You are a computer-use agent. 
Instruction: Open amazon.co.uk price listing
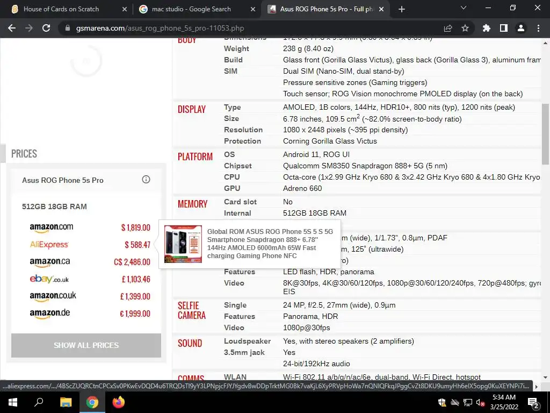90,296
